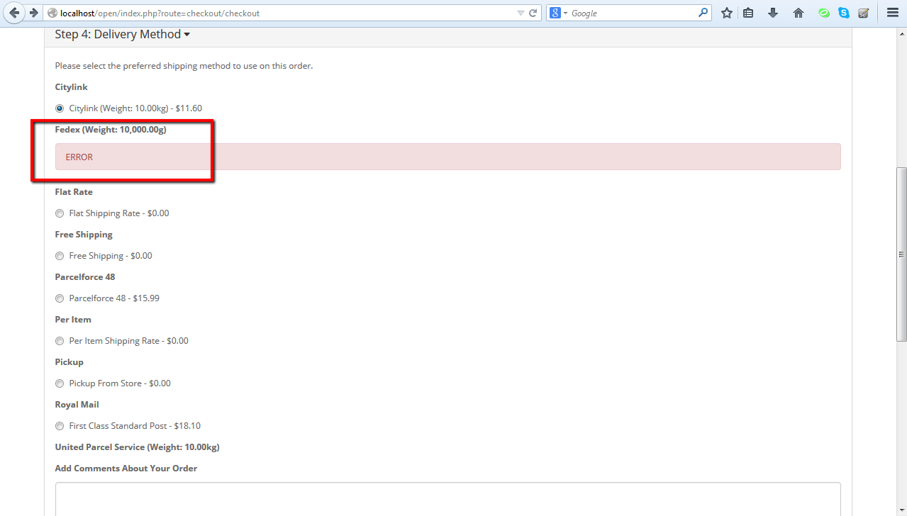Click the site identity globe icon
This screenshot has width=907, height=516.
(x=52, y=13)
